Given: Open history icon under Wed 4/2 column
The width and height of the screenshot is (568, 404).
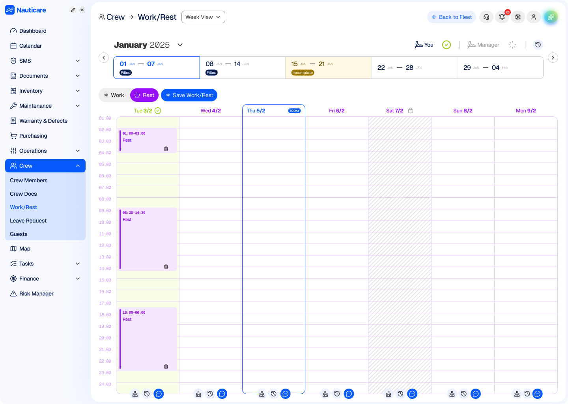Looking at the screenshot, I should pyautogui.click(x=210, y=394).
